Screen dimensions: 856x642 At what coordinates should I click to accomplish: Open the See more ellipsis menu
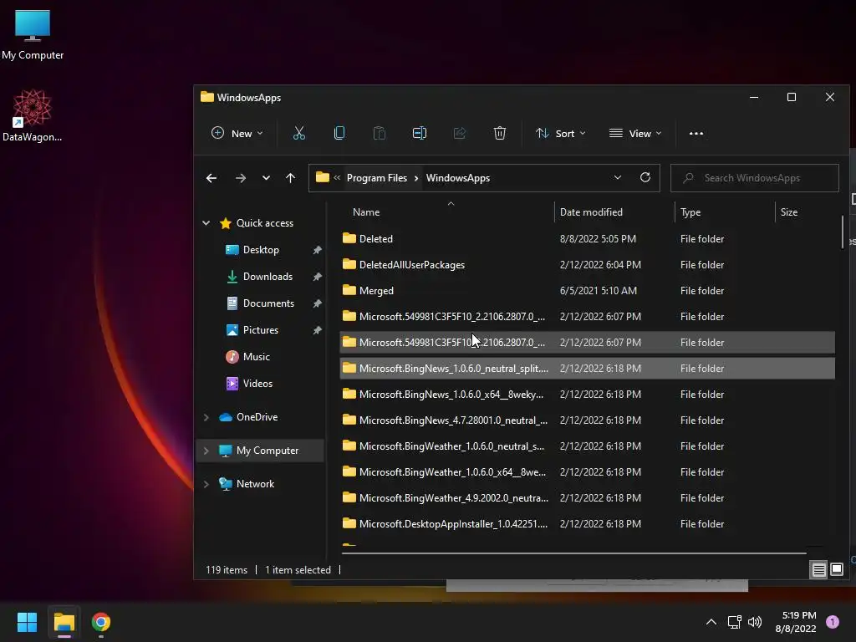pos(696,133)
